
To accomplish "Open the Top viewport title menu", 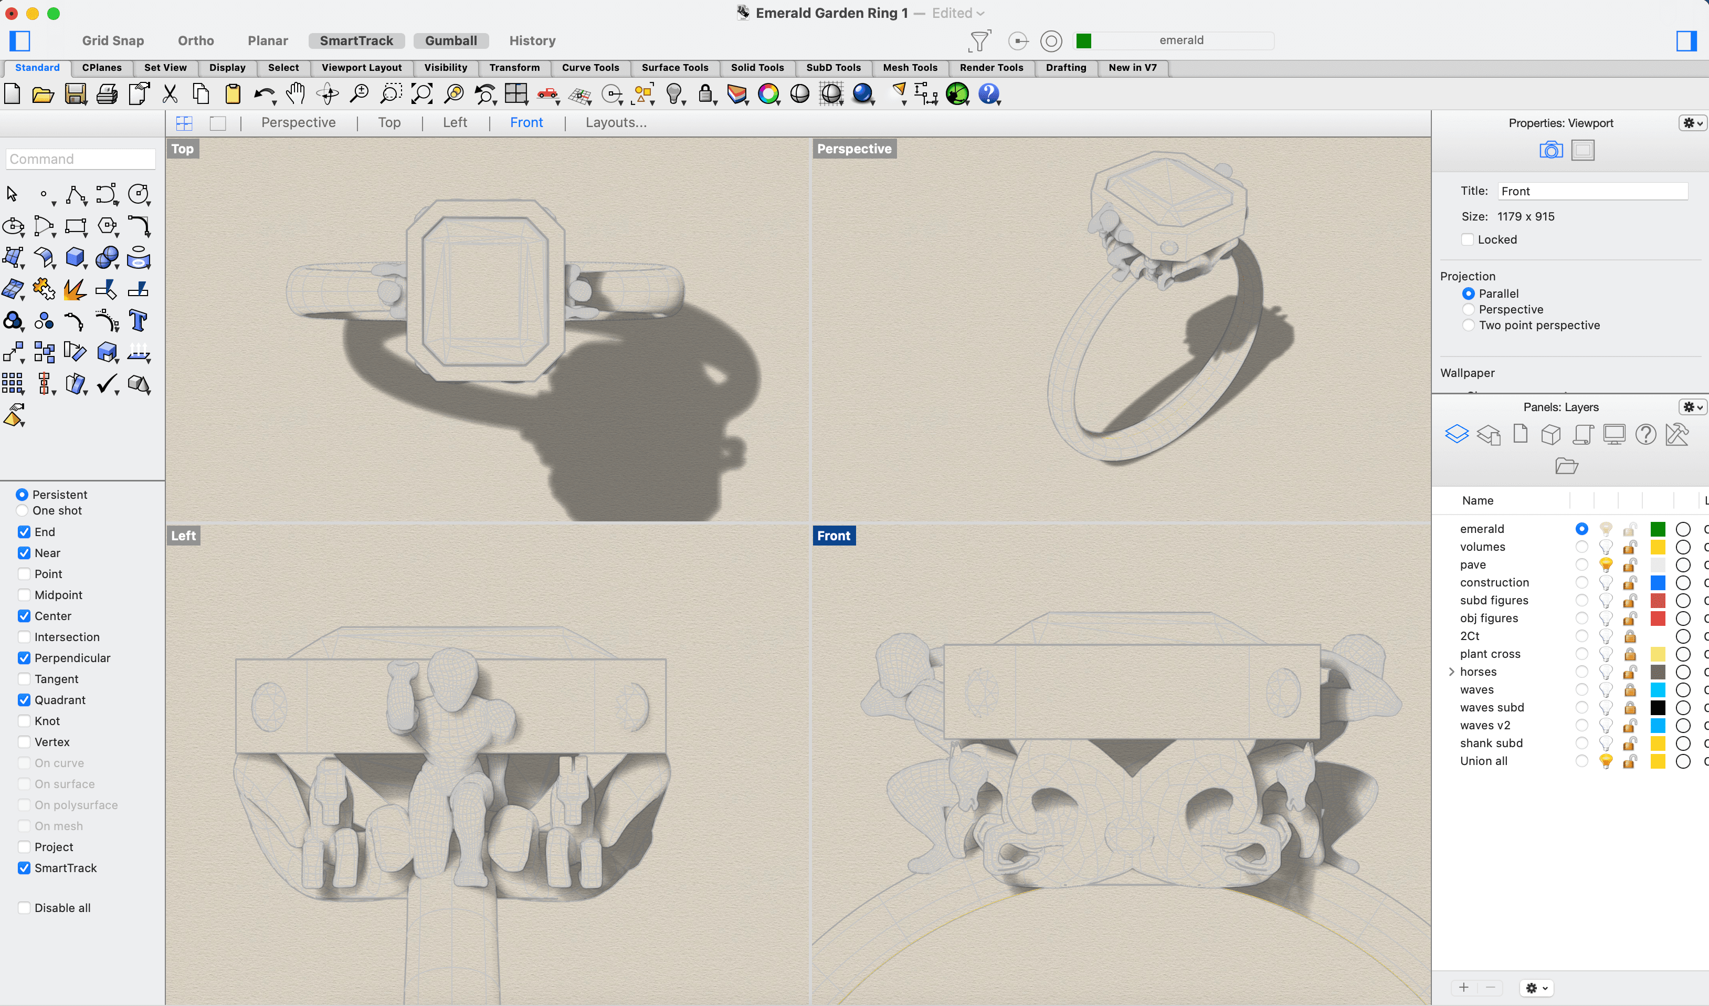I will click(x=183, y=149).
